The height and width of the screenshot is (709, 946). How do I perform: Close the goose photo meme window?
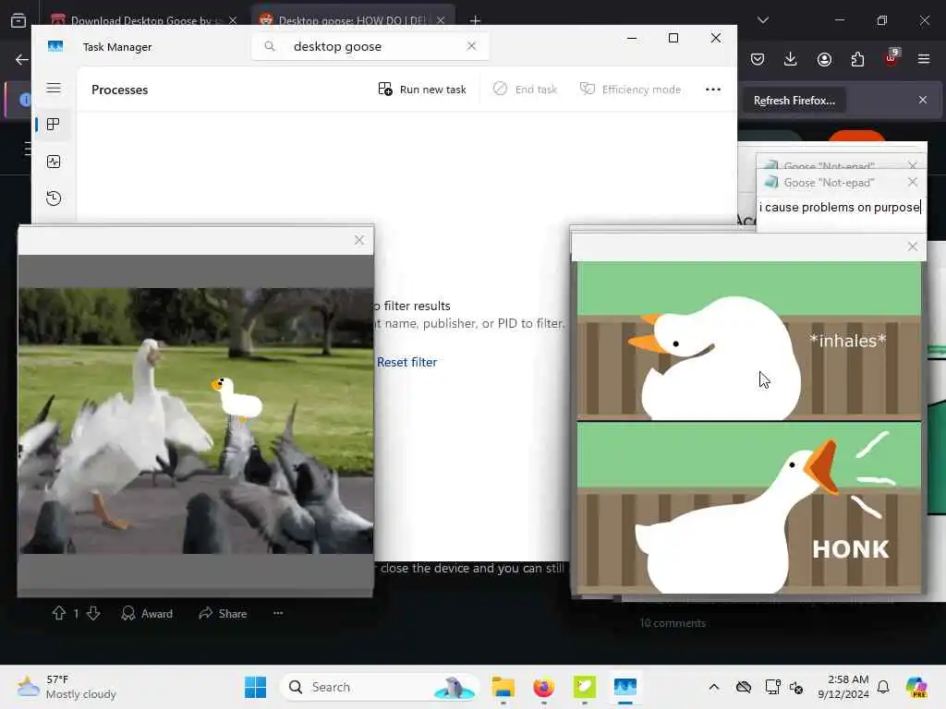coord(359,240)
